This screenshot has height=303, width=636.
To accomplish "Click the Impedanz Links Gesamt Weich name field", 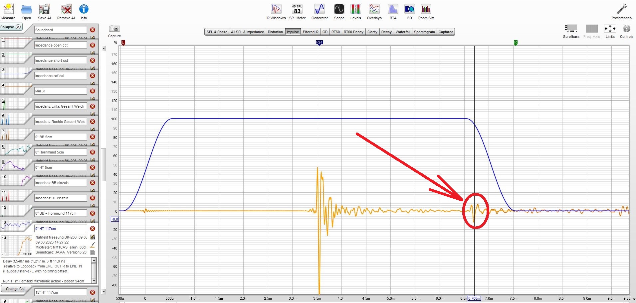I will [x=61, y=106].
